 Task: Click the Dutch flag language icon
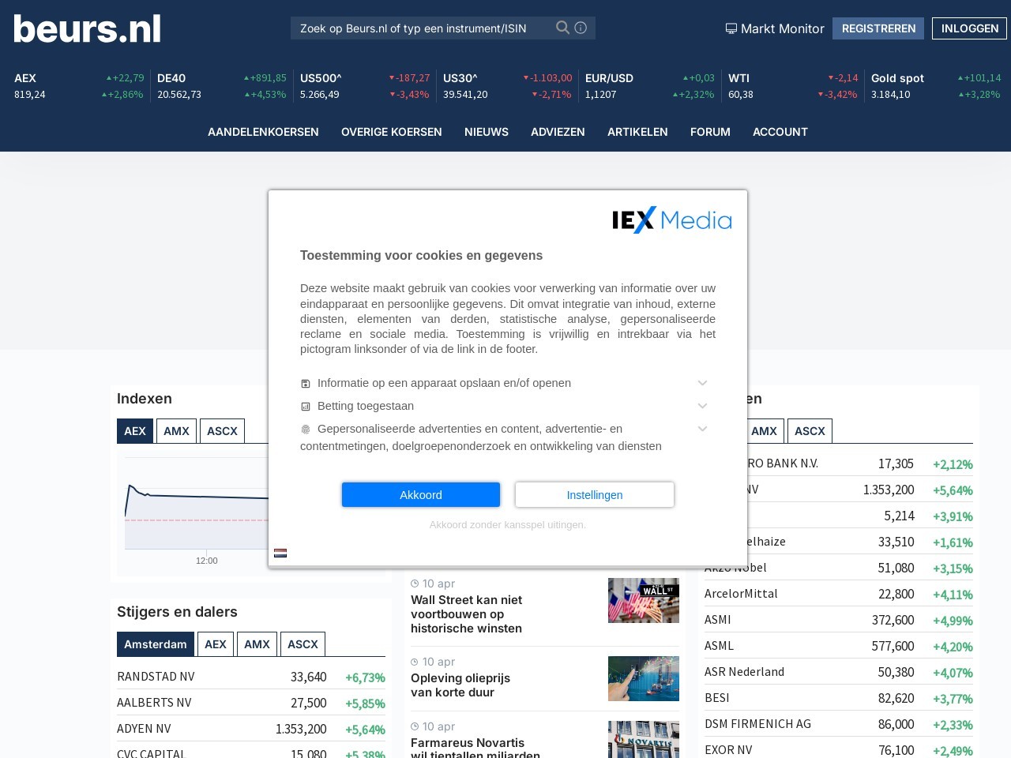[280, 553]
